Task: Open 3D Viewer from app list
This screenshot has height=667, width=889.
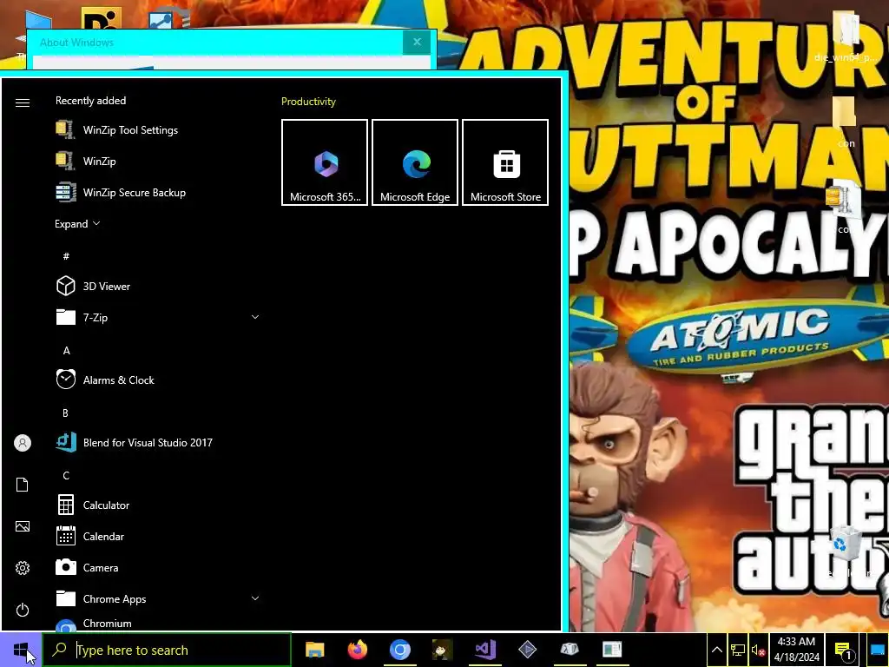Action: tap(158, 287)
